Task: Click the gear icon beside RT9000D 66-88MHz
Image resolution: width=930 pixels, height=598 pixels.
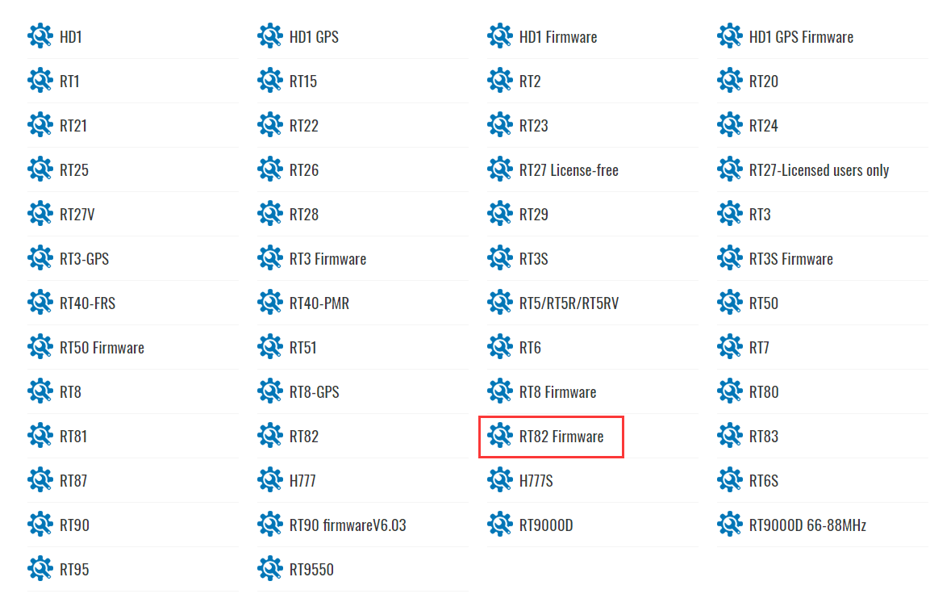Action: 729,525
